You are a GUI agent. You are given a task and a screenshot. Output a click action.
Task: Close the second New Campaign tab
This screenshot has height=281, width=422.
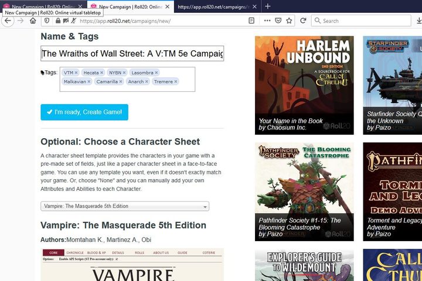[x=168, y=6]
